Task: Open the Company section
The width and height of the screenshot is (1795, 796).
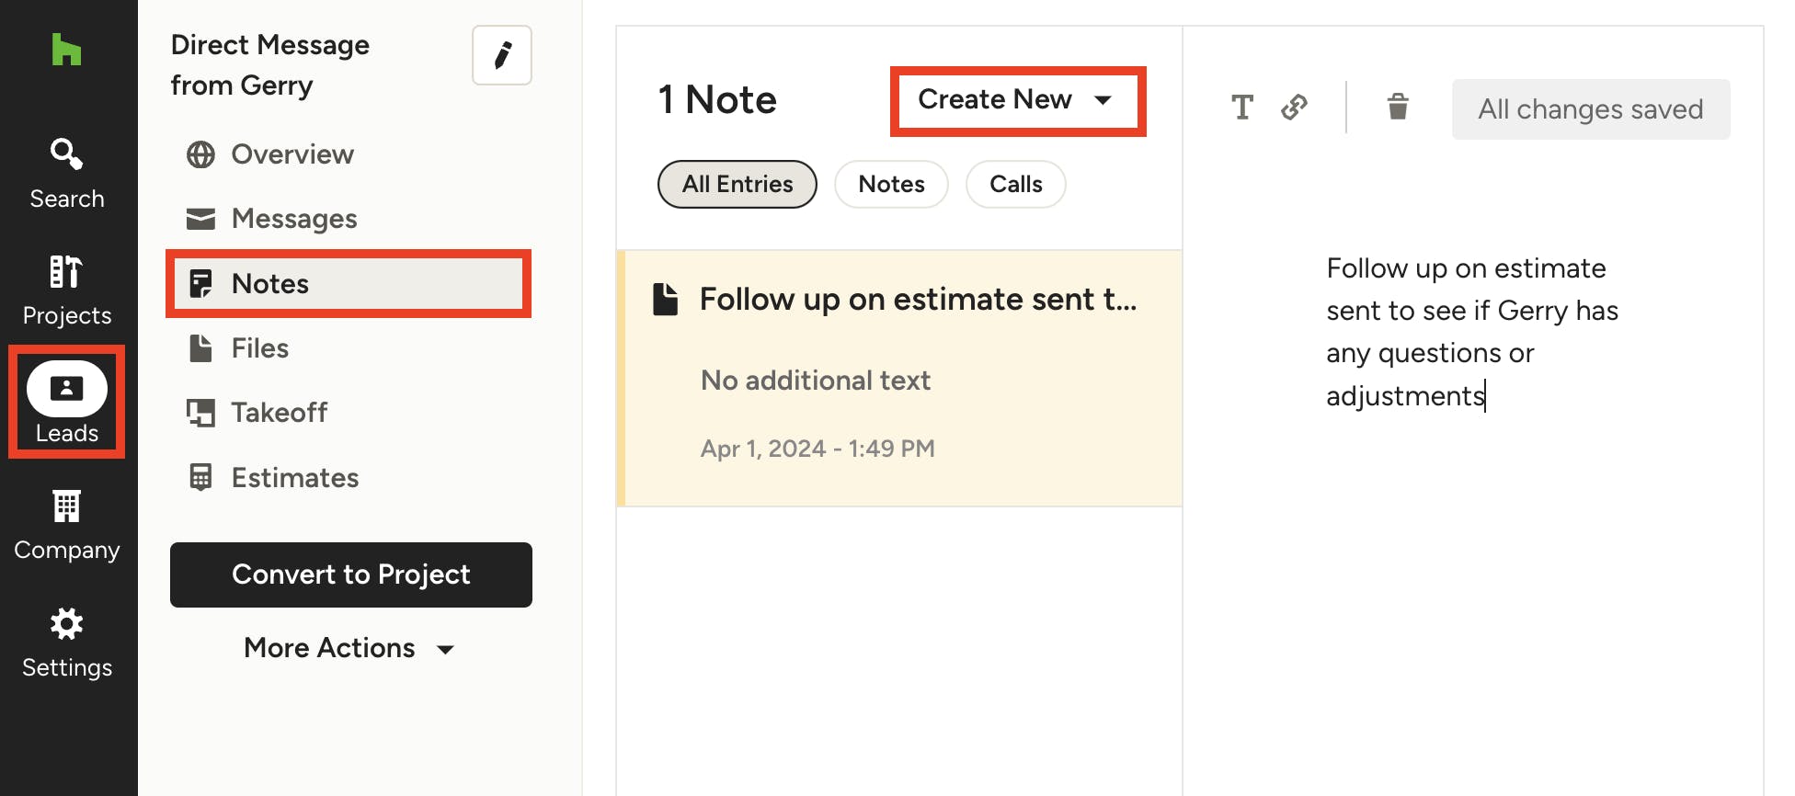Action: pyautogui.click(x=66, y=524)
